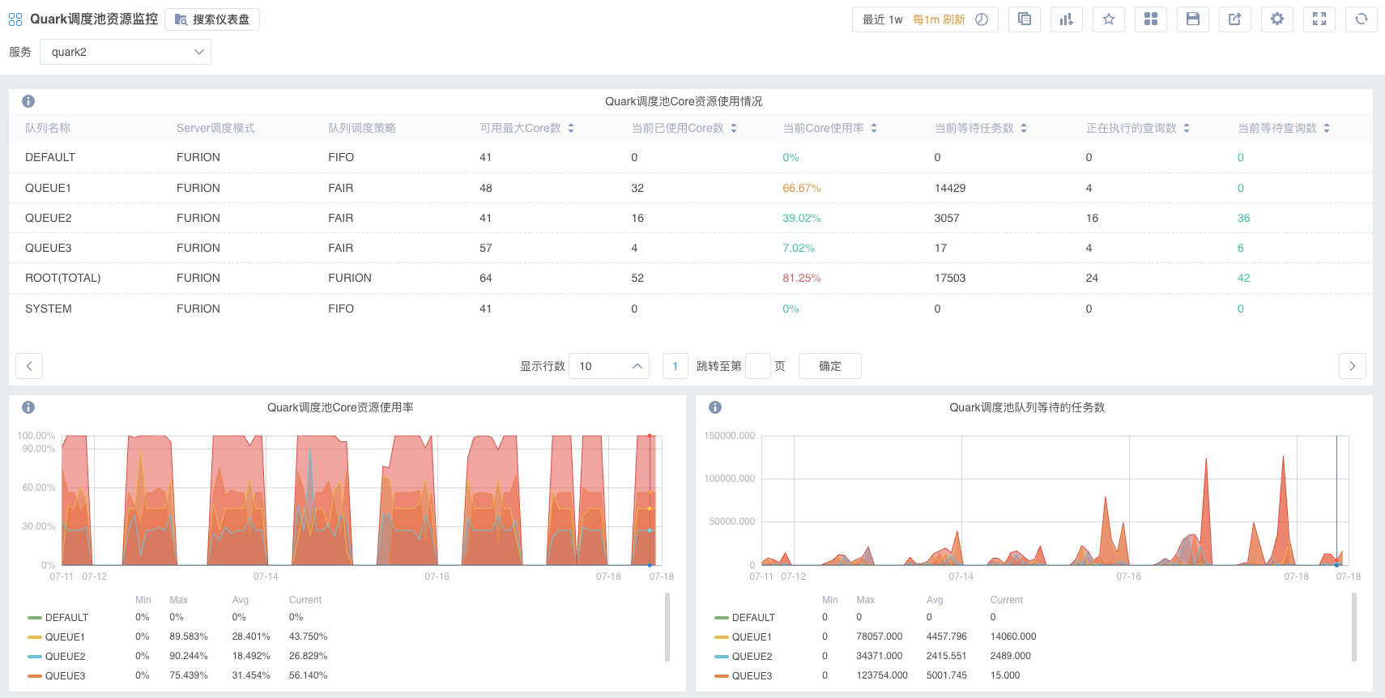This screenshot has width=1385, height=698.
Task: Enter fullscreen mode with the expand icon
Action: coord(1319,19)
